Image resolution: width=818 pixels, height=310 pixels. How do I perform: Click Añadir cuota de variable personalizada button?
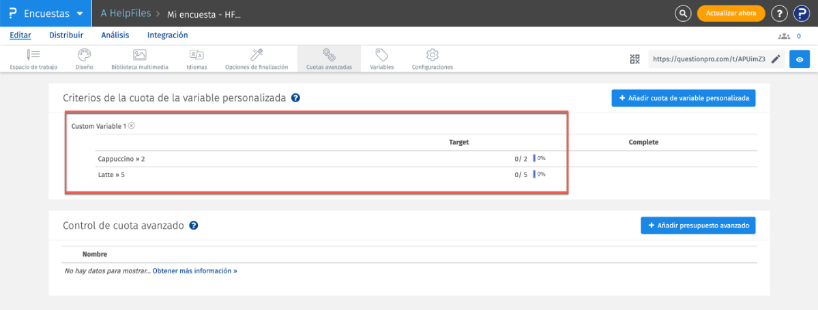[x=683, y=98]
